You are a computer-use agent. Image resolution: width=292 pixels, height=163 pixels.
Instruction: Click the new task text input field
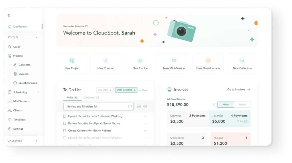98,106
